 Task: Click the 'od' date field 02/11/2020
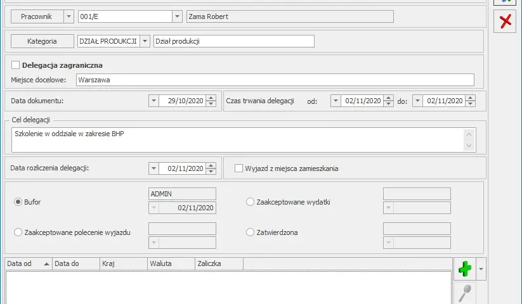tap(362, 101)
